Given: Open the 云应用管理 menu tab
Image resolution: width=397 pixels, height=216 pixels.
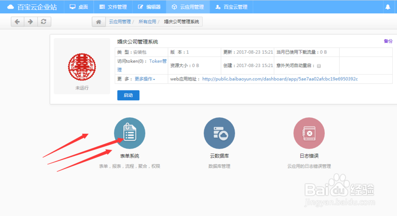Looking at the screenshot, I should (188, 7).
